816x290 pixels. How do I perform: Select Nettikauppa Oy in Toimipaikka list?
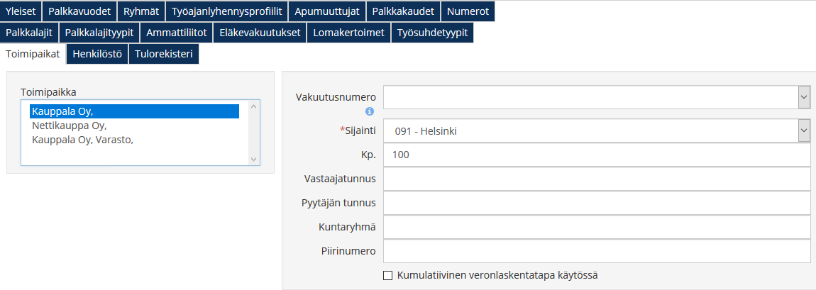click(69, 126)
